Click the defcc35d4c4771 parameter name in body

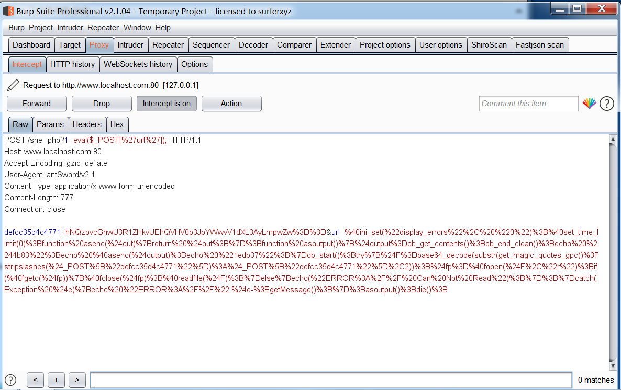click(x=32, y=232)
